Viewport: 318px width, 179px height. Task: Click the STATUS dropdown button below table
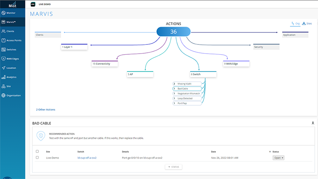point(173,167)
